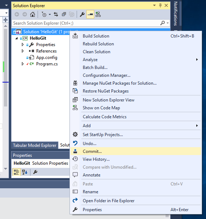
Task: Choose Calculate Code Metrics
Action: [x=136, y=117]
